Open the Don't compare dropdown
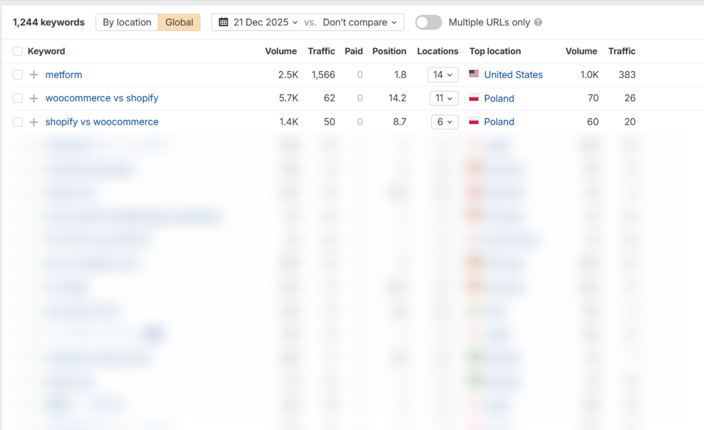Viewport: 704px width, 430px height. pos(360,22)
